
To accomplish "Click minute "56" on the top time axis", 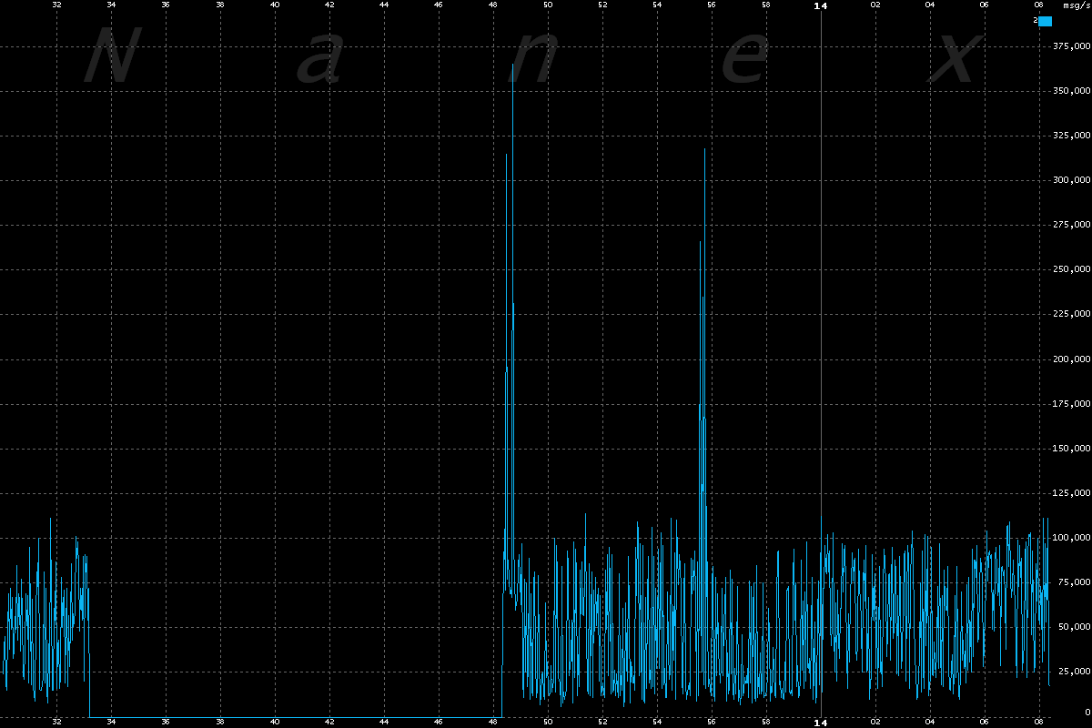I will tap(712, 5).
